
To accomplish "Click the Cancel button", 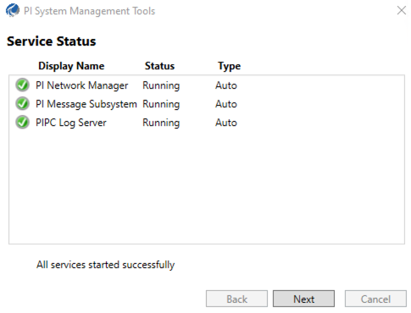I will [375, 299].
